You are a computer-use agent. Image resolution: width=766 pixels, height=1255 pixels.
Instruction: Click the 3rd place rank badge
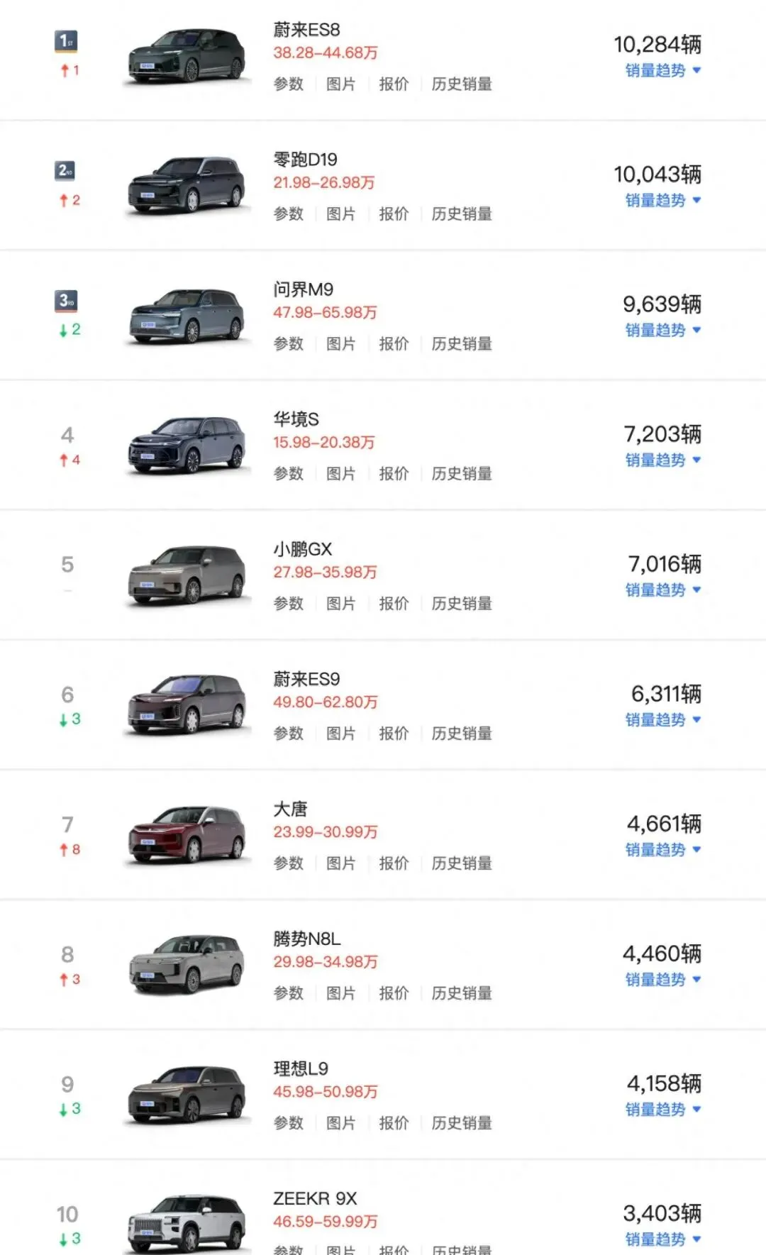pos(66,301)
